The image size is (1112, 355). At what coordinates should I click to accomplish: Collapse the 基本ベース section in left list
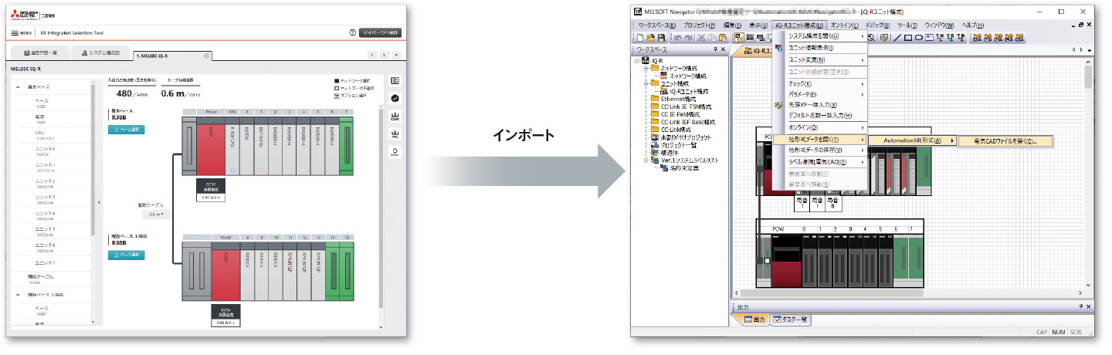click(18, 87)
